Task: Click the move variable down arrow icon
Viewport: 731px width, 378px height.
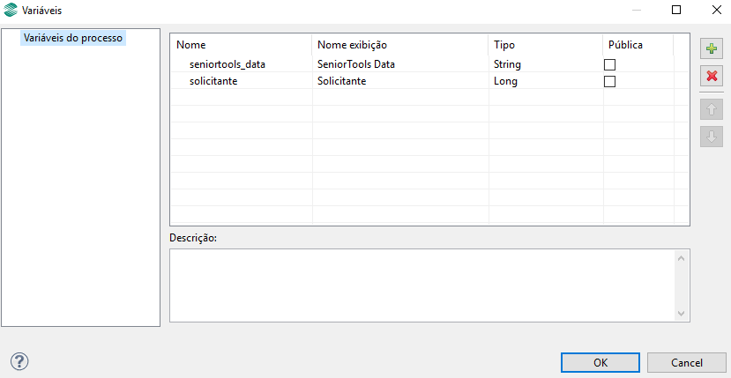Action: [x=712, y=136]
